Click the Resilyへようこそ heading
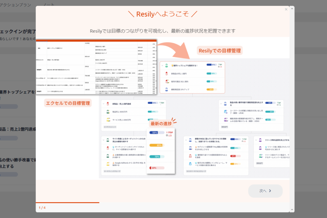The height and width of the screenshot is (218, 327). tap(162, 14)
